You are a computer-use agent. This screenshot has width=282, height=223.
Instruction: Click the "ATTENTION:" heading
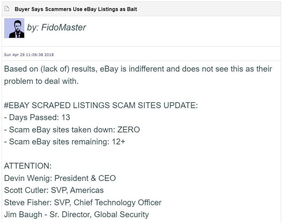(28, 166)
